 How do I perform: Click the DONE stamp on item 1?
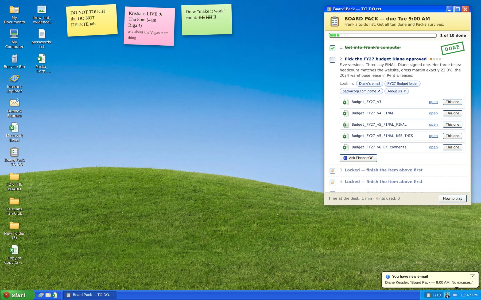click(x=452, y=48)
